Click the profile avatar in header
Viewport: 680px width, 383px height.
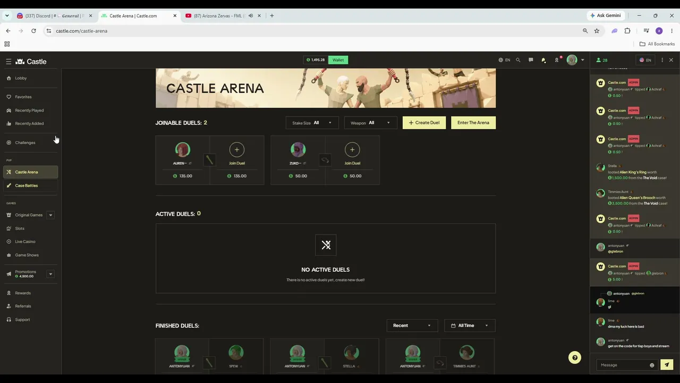pyautogui.click(x=572, y=60)
